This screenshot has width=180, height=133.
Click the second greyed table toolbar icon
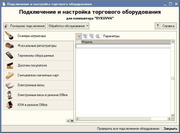click(x=85, y=36)
